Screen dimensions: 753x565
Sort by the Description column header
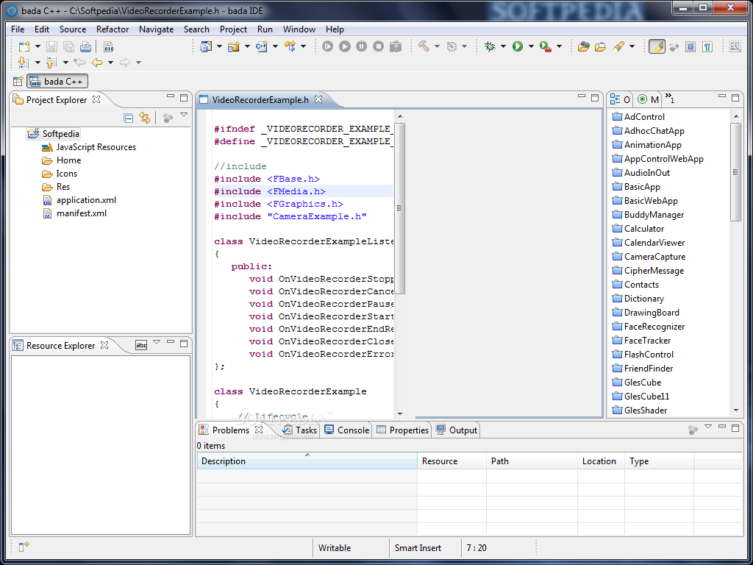(307, 461)
